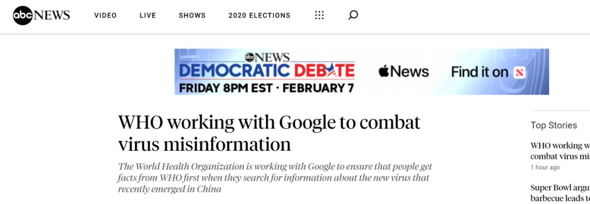Open the Top Stories heading
The height and width of the screenshot is (204, 590).
click(x=553, y=125)
